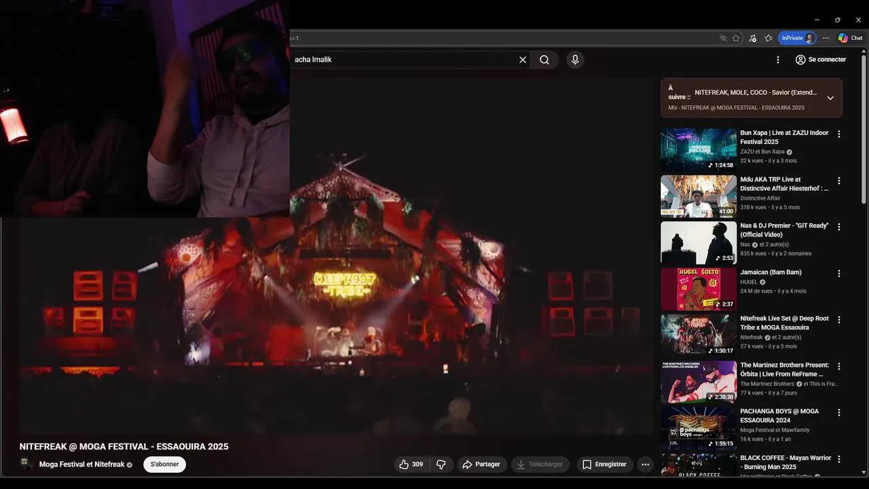Click Partager share button
869x489 pixels.
[x=481, y=465]
